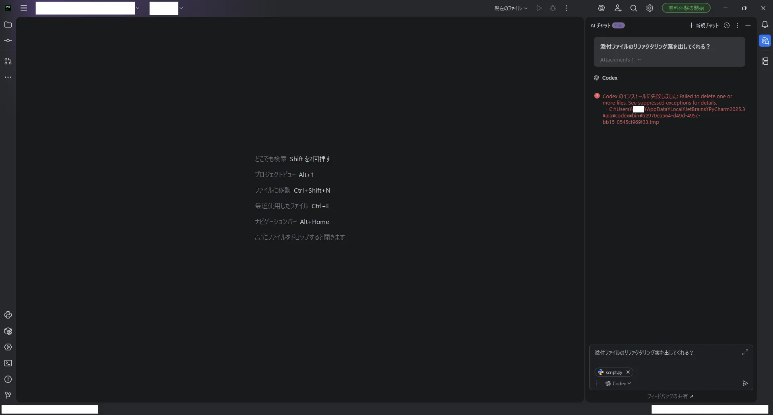Open the Project tool window folder icon
The width and height of the screenshot is (773, 415).
[8, 25]
